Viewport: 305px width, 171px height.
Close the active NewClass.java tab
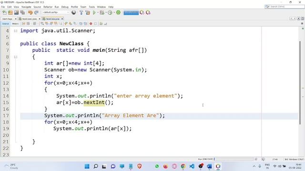(x=62, y=19)
